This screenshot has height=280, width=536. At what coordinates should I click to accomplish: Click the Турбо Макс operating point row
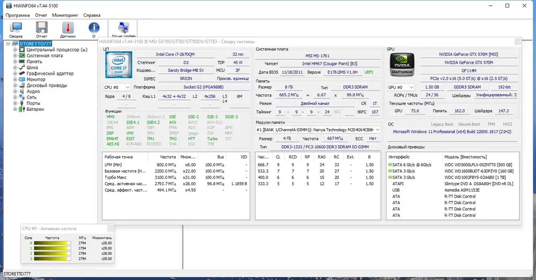(x=176, y=177)
